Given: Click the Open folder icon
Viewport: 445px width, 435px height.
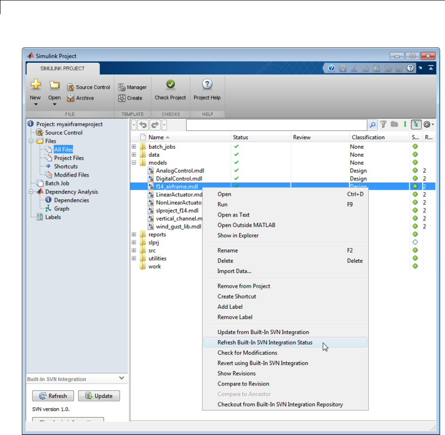Looking at the screenshot, I should (x=54, y=85).
